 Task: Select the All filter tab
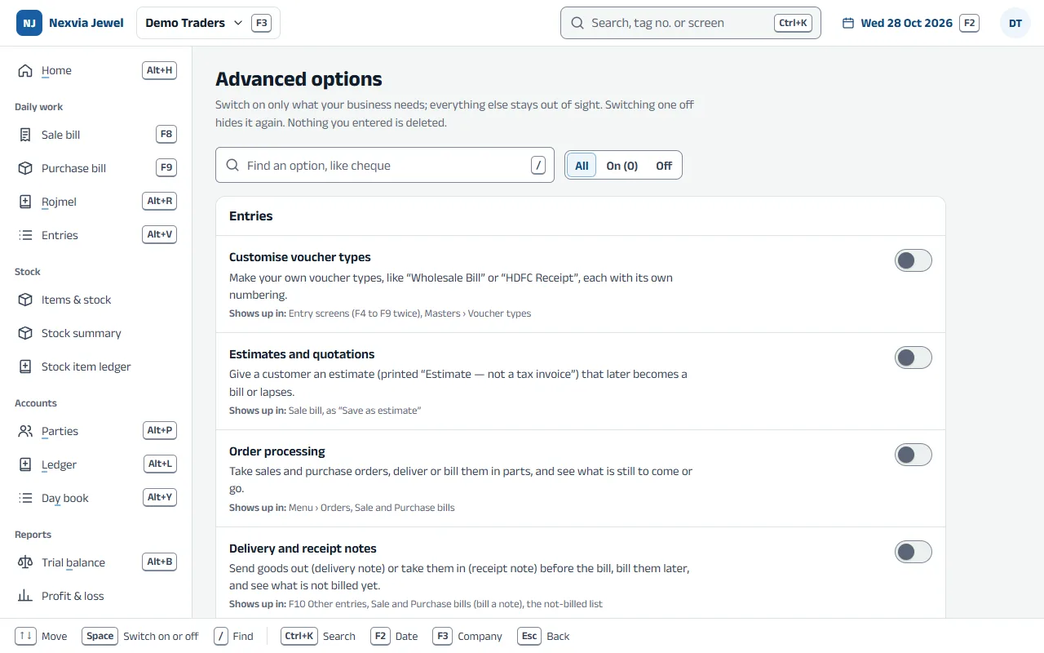(x=582, y=166)
